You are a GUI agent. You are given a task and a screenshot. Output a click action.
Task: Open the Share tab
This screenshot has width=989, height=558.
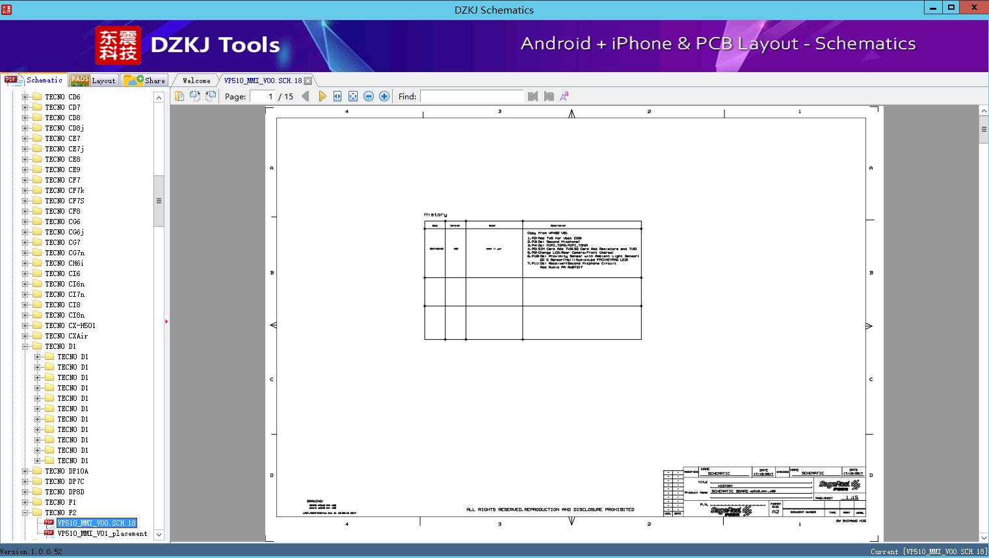[144, 81]
